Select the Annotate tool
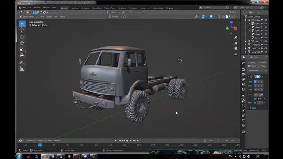Viewport: 283px width, 159px height. pos(22,62)
